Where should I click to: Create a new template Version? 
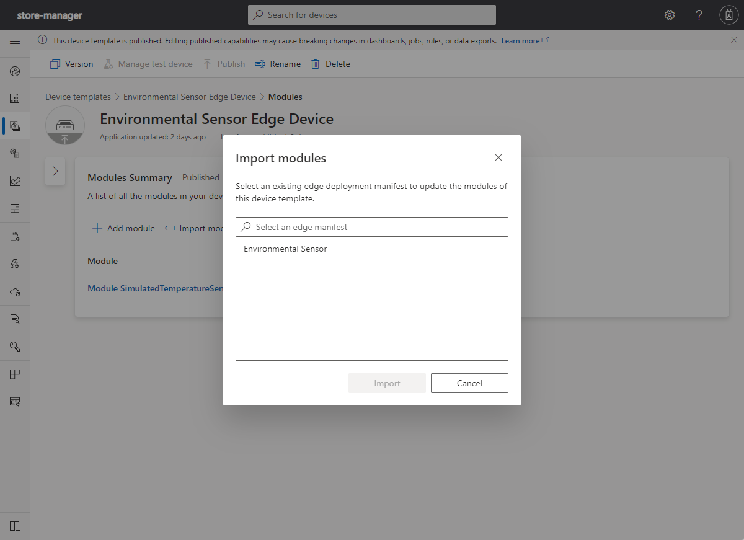(x=71, y=64)
